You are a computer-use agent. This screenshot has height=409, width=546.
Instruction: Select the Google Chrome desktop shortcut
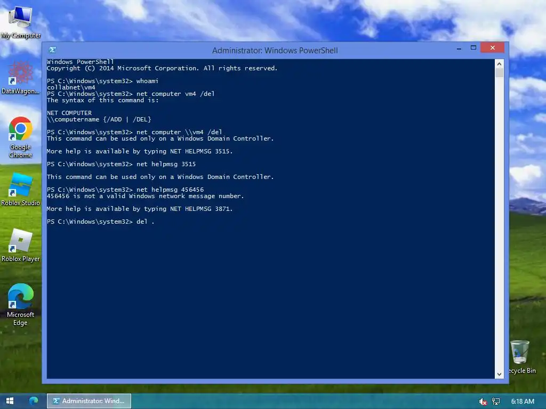(20, 137)
